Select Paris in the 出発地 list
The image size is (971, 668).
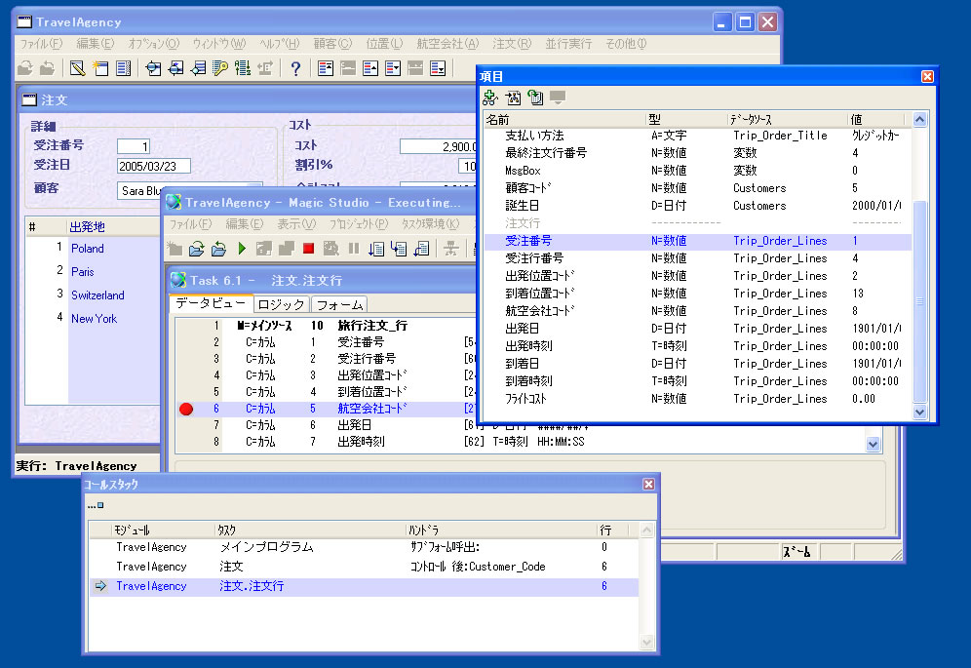point(82,272)
